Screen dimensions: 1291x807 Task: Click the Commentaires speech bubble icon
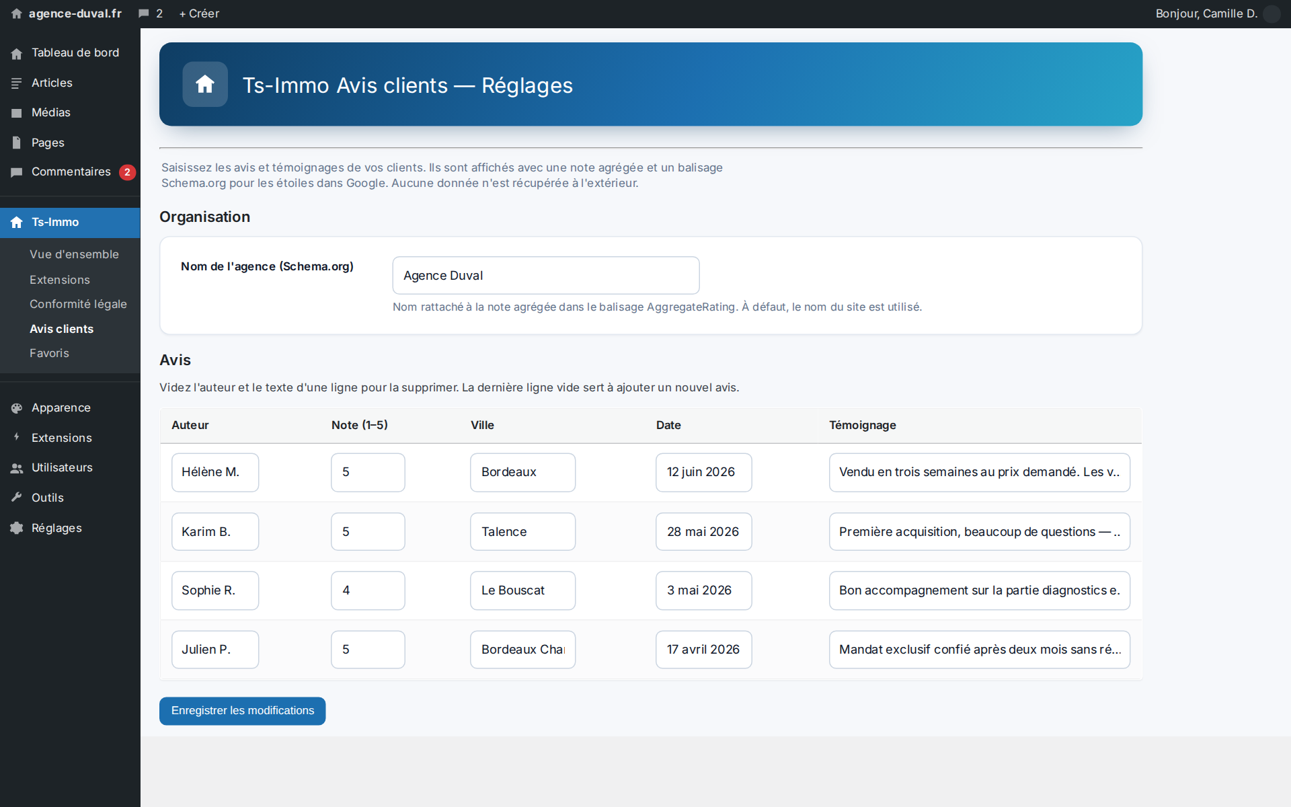(x=17, y=172)
